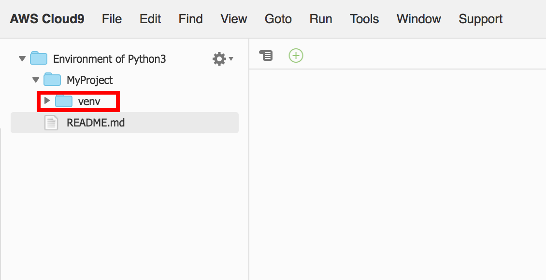This screenshot has height=280, width=546.
Task: Open the File menu
Action: (111, 19)
